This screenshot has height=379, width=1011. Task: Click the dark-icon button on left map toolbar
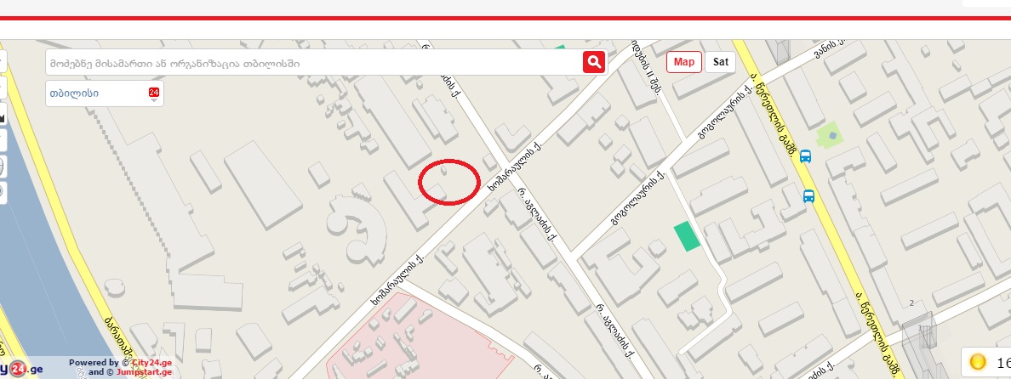2,116
